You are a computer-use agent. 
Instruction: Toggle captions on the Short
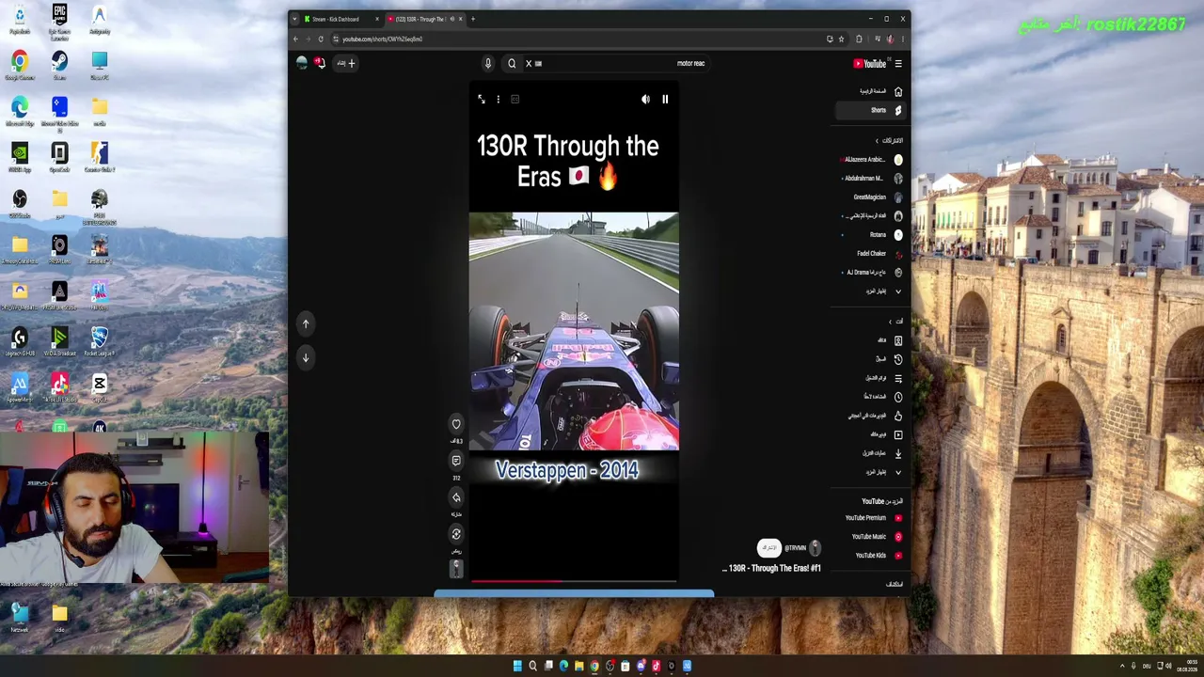(x=515, y=99)
